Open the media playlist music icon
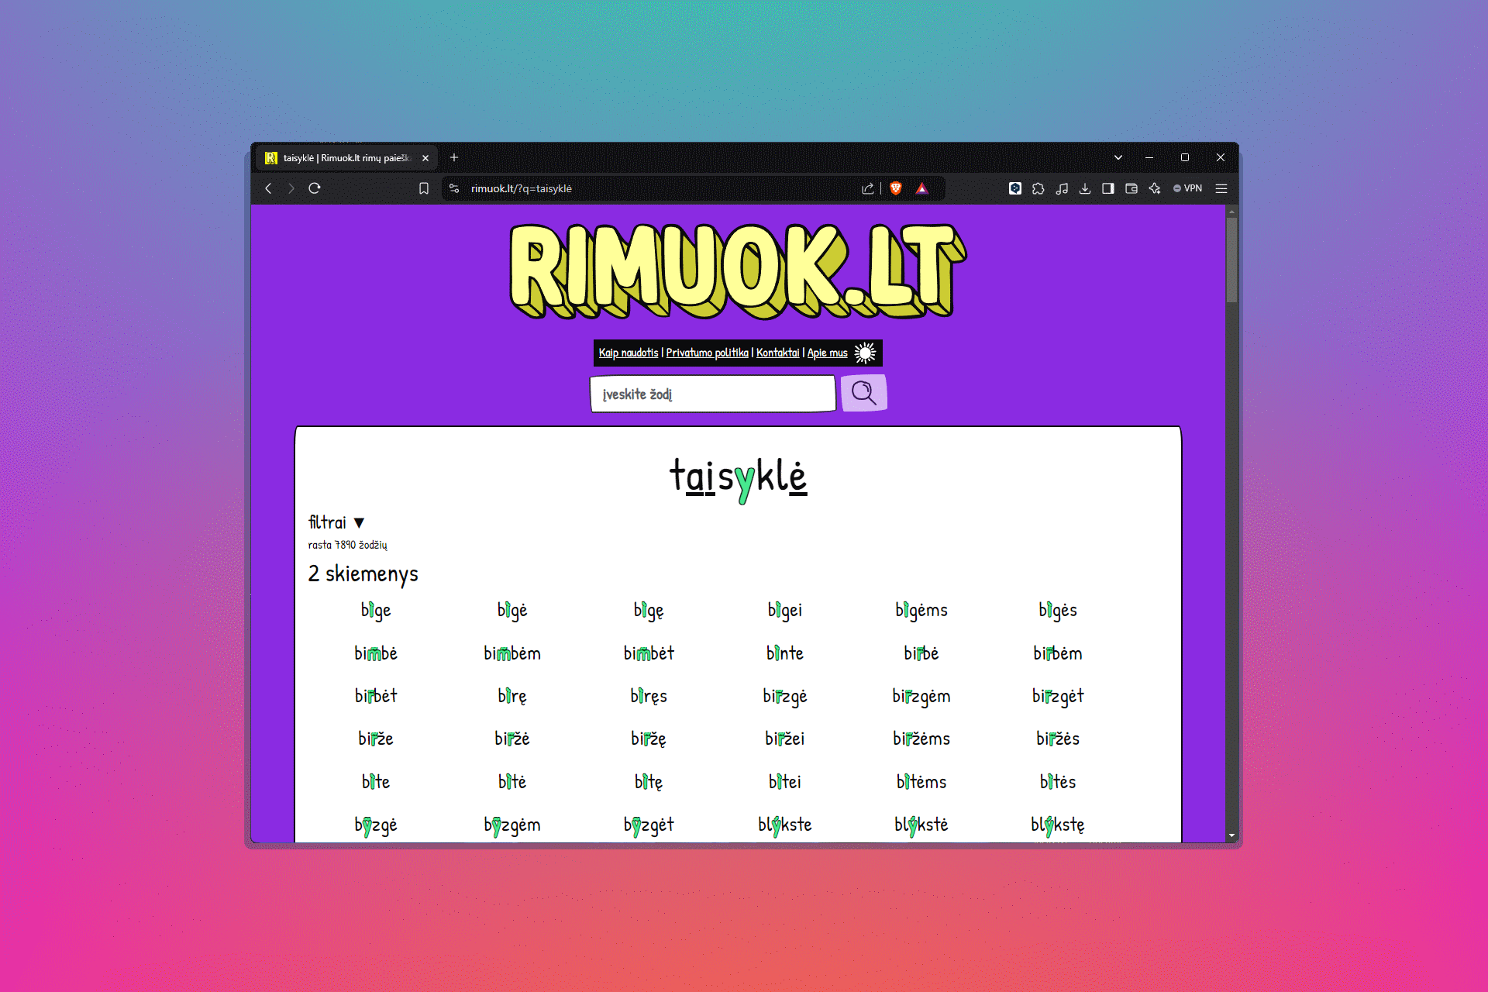1488x992 pixels. [1062, 188]
